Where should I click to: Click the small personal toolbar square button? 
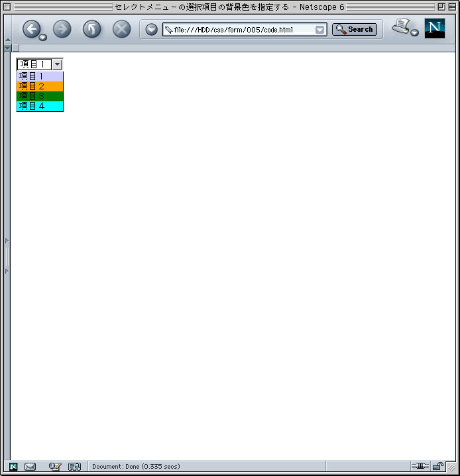coord(15,48)
